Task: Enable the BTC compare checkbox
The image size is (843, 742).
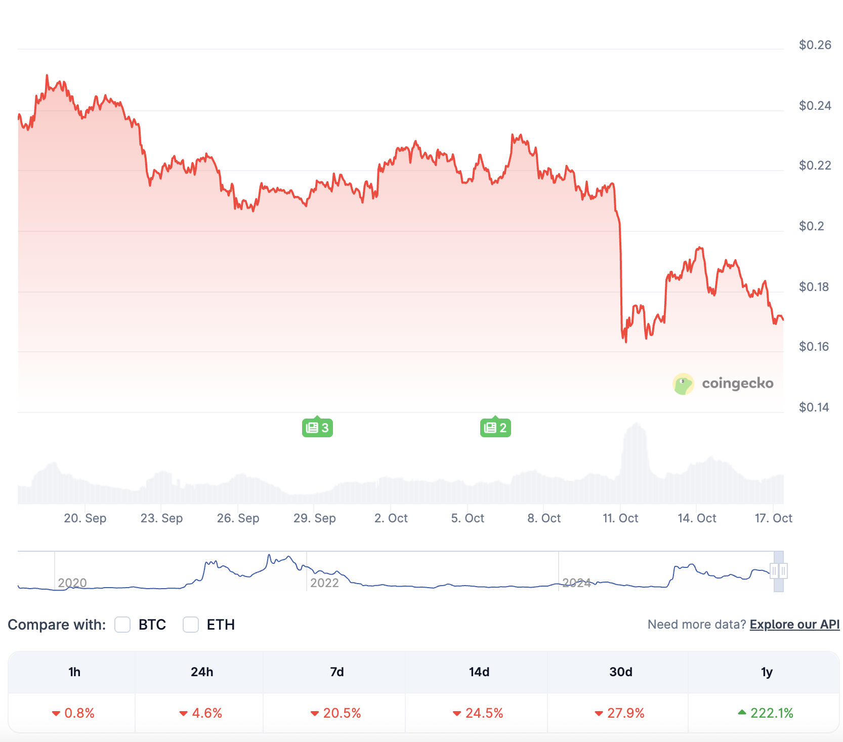Action: [x=122, y=625]
